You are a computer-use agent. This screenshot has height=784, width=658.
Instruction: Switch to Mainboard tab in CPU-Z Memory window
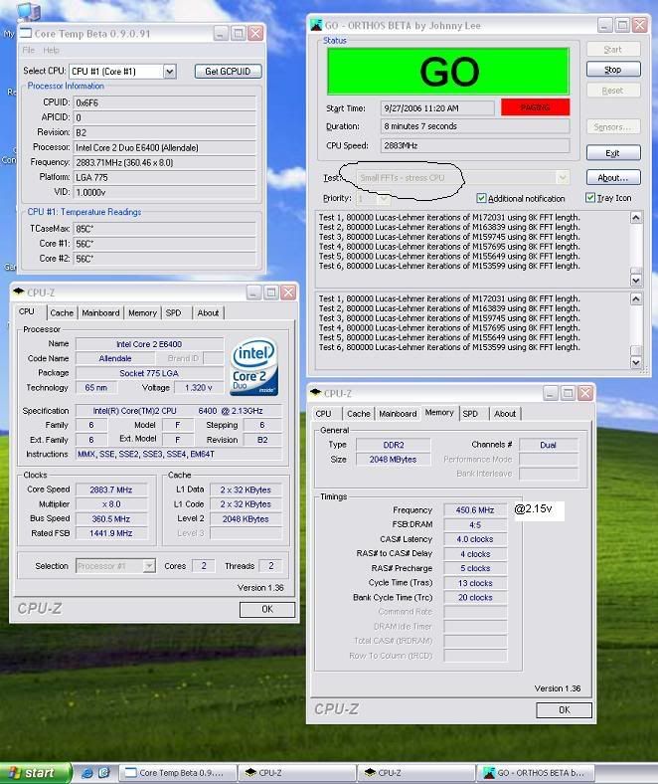pos(398,414)
